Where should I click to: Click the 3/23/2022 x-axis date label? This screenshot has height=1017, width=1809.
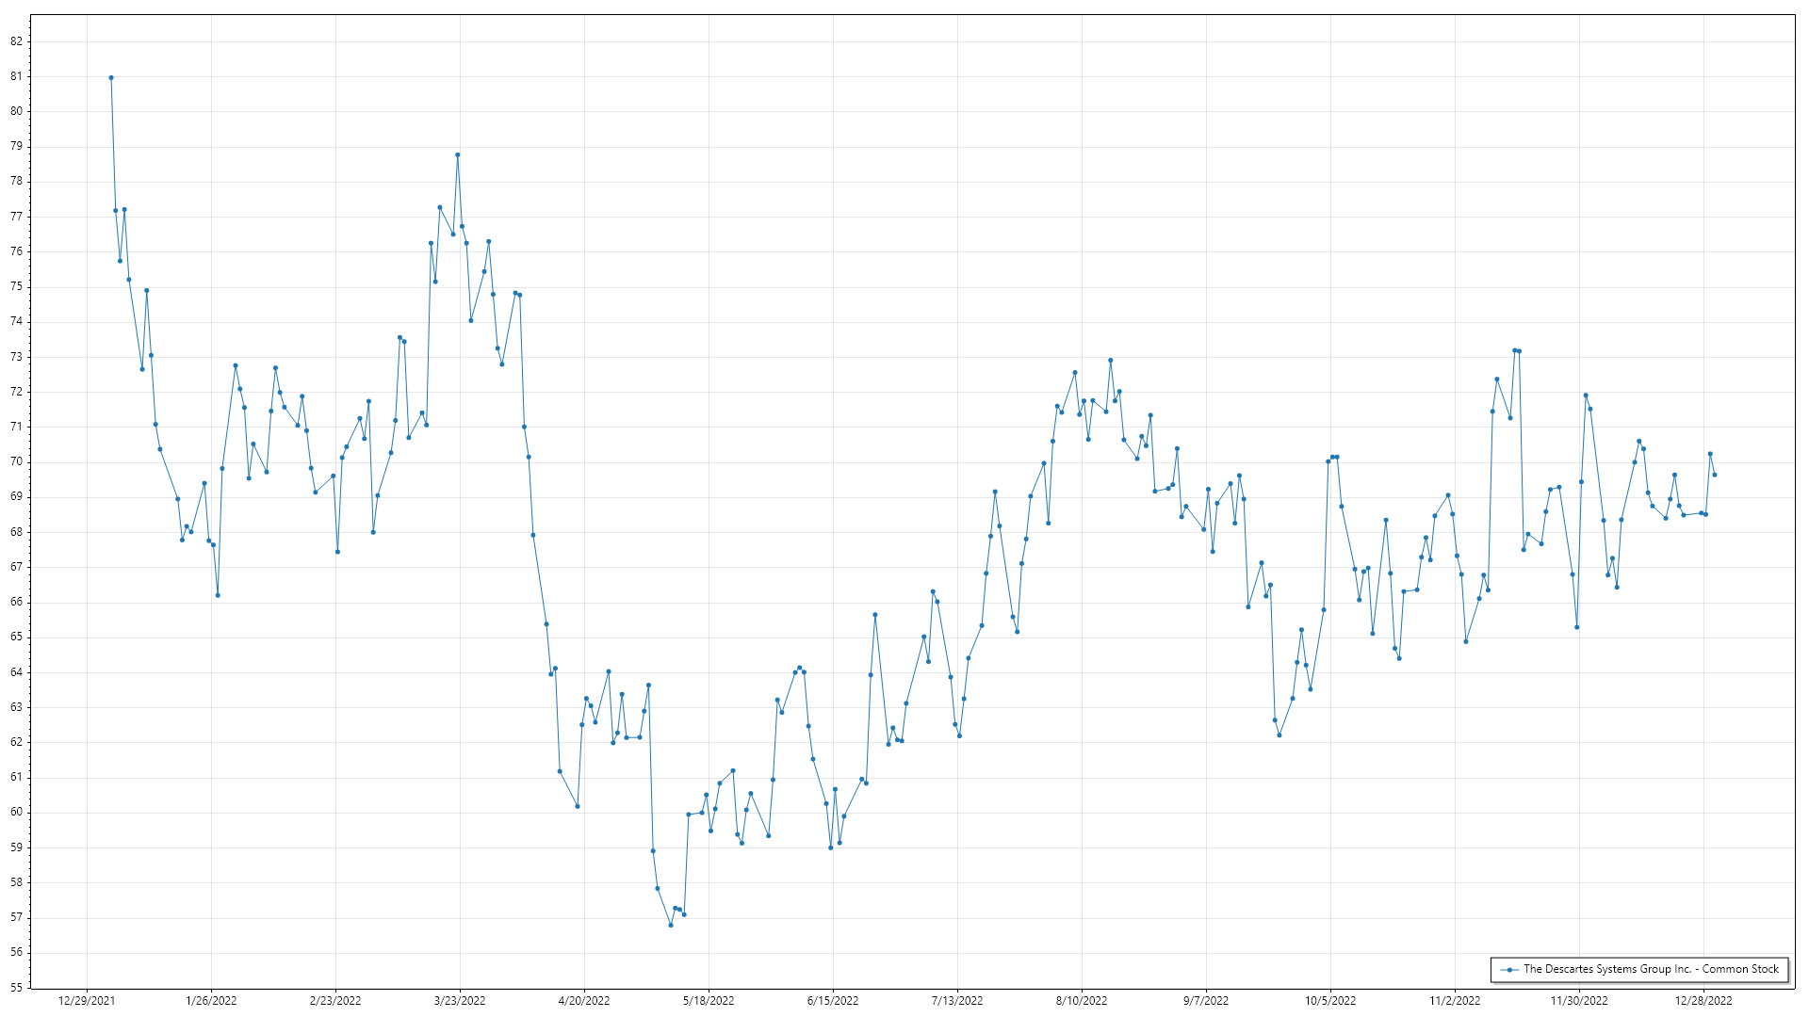[460, 1000]
